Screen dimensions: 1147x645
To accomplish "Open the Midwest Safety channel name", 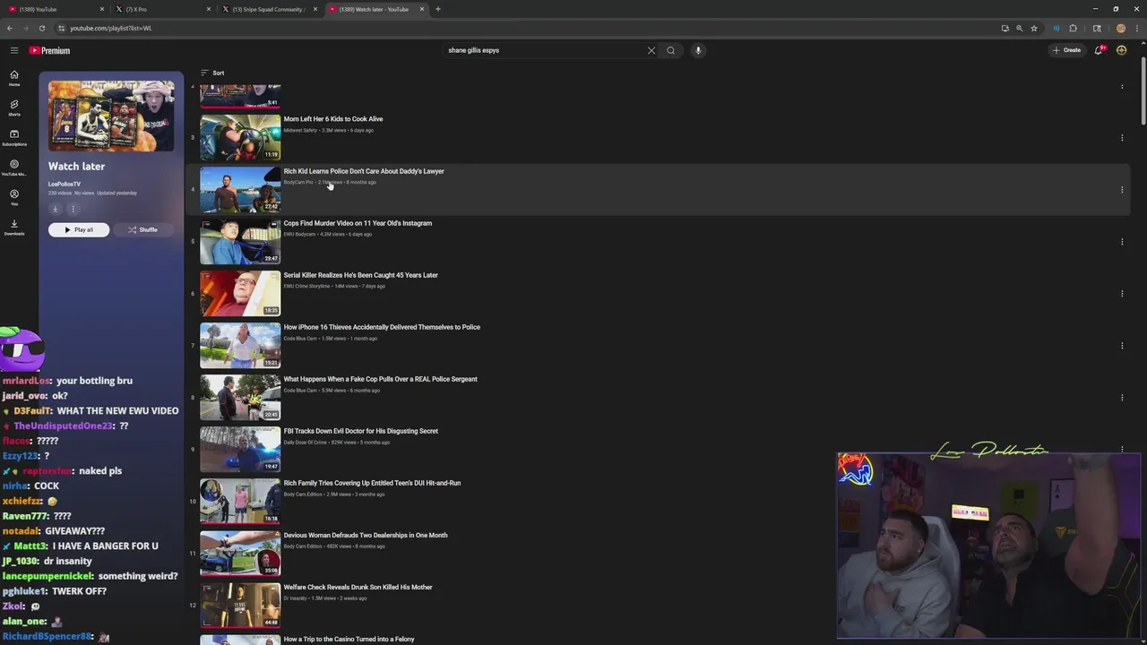I will 300,130.
